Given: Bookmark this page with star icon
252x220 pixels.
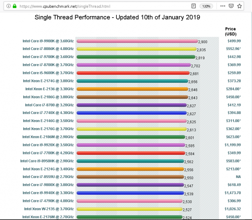Looking at the screenshot, I should click(x=240, y=6).
